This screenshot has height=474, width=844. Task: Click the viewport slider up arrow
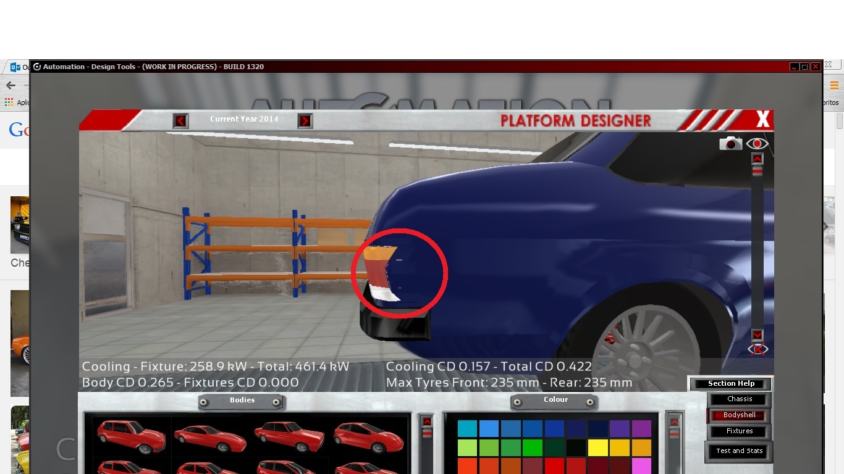click(x=757, y=159)
